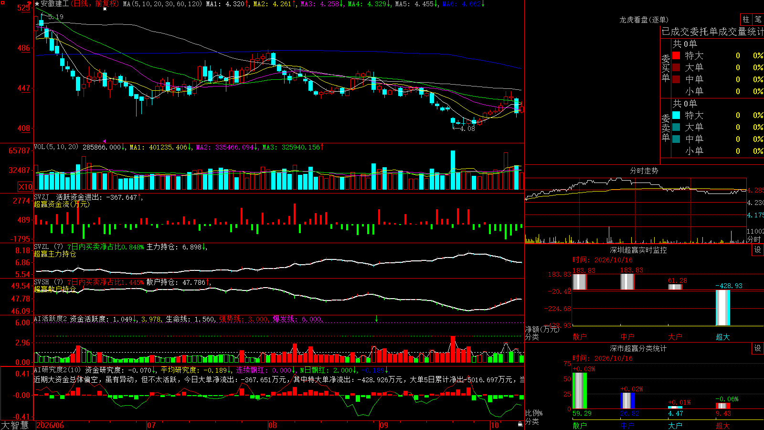Click the 已成交委托单成交量统计 header
The height and width of the screenshot is (430, 764).
712,32
